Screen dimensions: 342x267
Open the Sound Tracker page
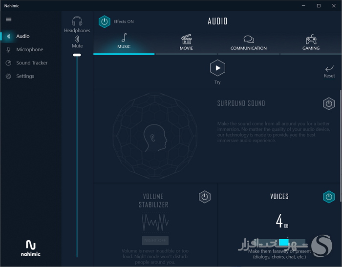click(x=32, y=63)
